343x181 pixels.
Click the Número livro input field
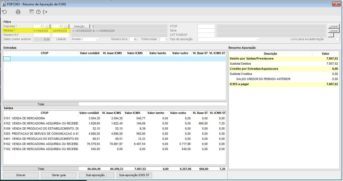tap(133, 39)
